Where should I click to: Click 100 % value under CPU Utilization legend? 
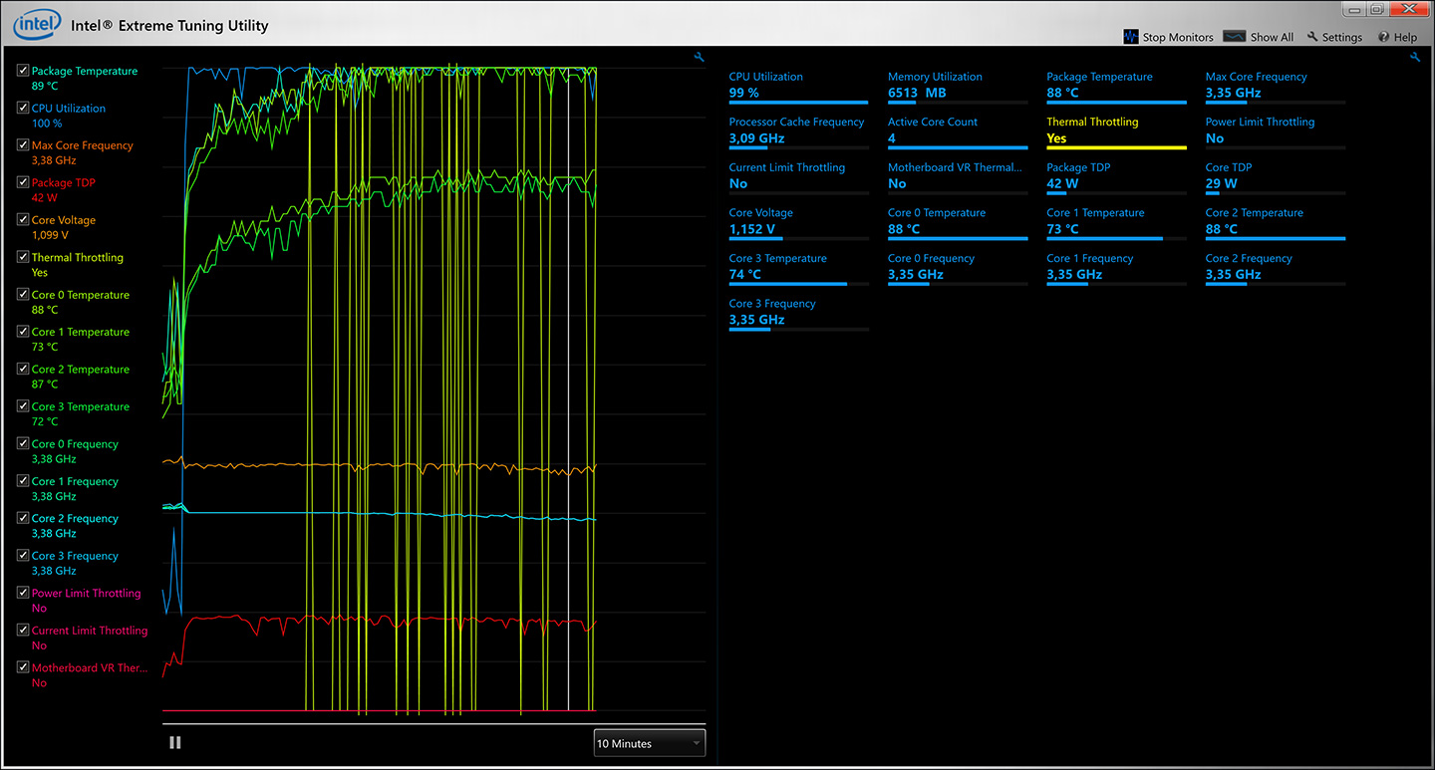pos(47,123)
